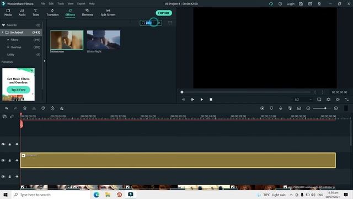Click the record voiceover microphone icon
This screenshot has height=199, width=353.
(281, 108)
